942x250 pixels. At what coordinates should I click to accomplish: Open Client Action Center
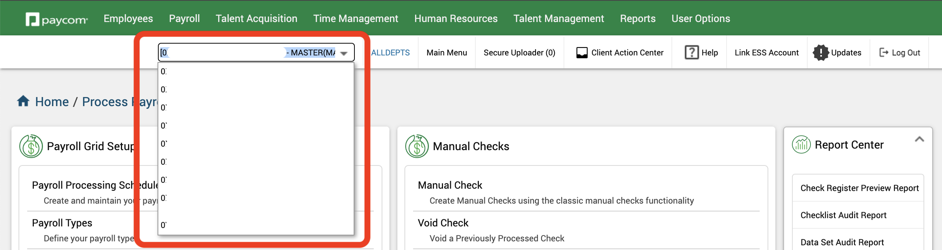[627, 53]
